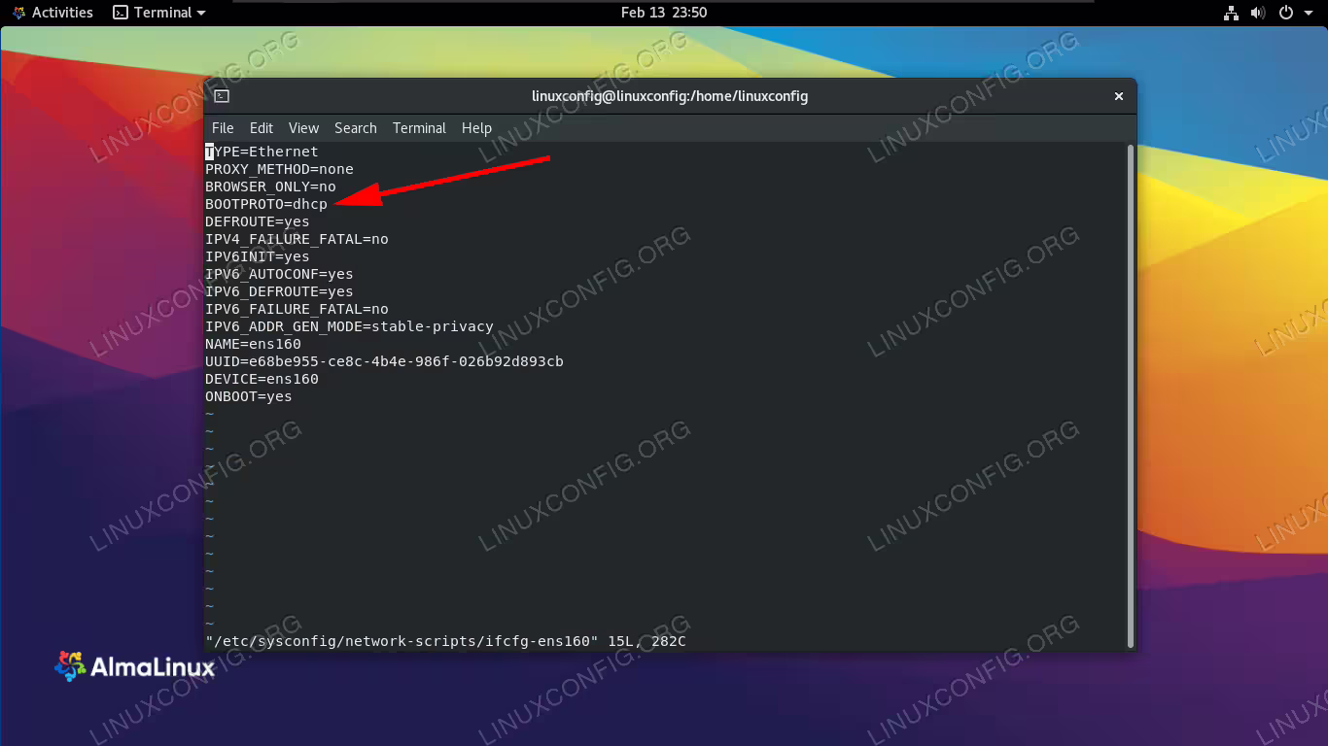Click the IPV6INIT=yes line

(x=258, y=256)
